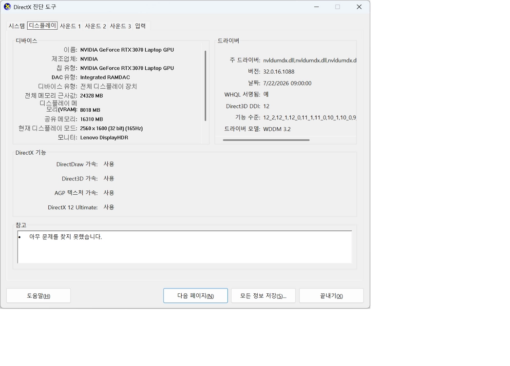This screenshot has width=510, height=366.
Task: Click the 칩 유형 GPU value
Action: pyautogui.click(x=127, y=68)
